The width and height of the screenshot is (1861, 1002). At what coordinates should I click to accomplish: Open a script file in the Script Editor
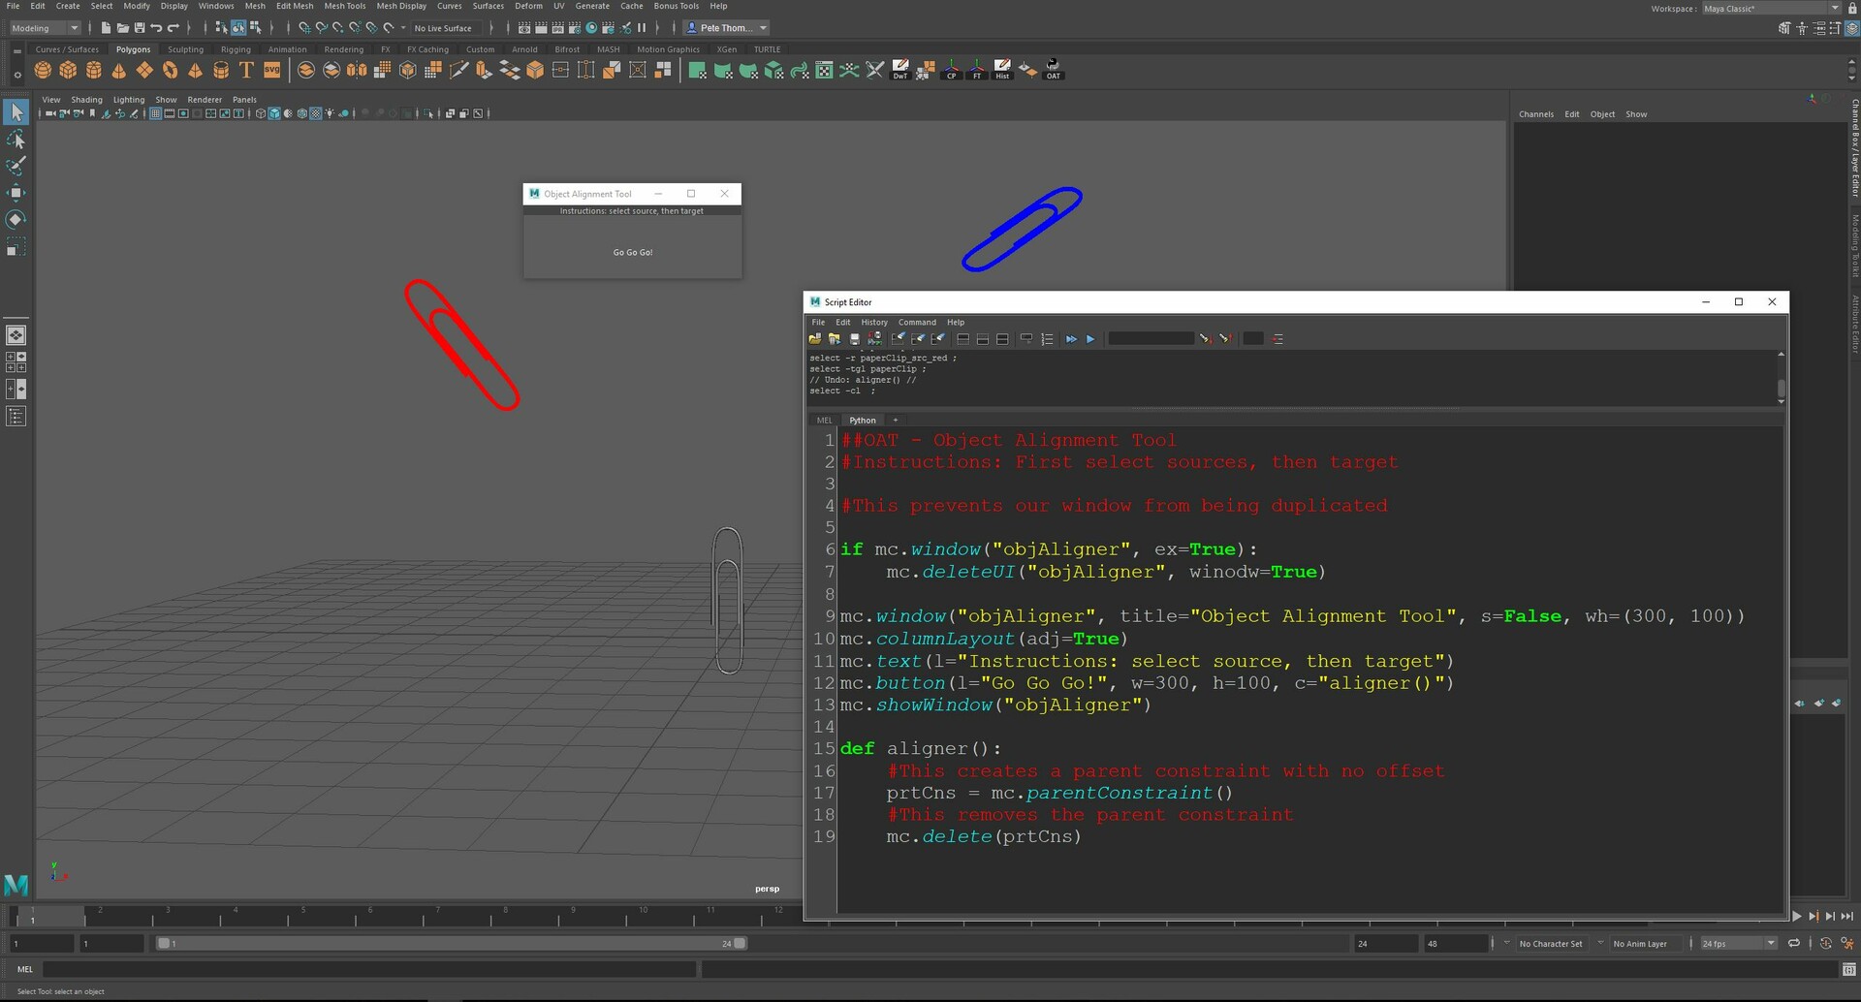tap(815, 338)
